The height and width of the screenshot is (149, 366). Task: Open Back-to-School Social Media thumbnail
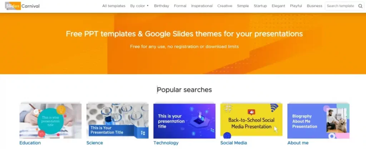click(x=251, y=121)
